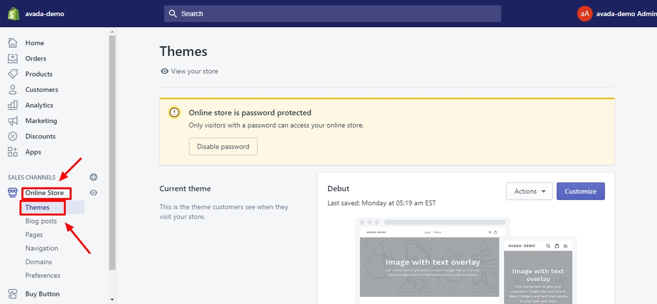Open Navigation submenu item

42,248
